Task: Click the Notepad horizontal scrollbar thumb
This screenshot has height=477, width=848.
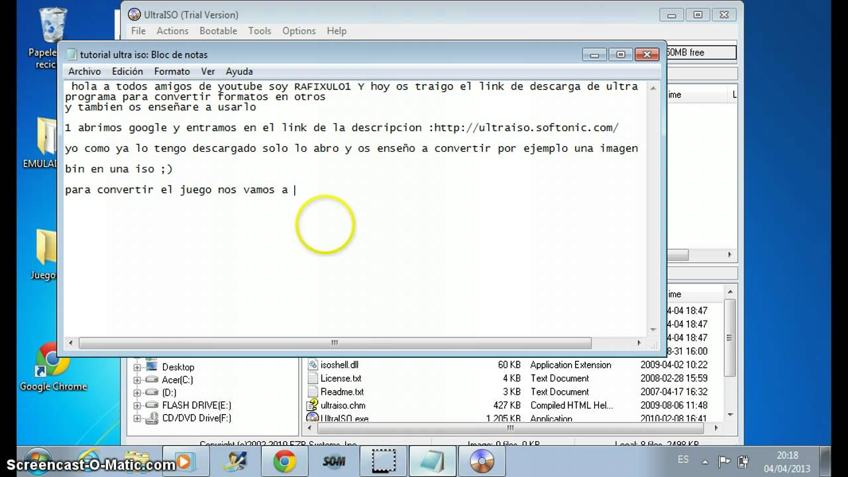Action: (x=335, y=343)
